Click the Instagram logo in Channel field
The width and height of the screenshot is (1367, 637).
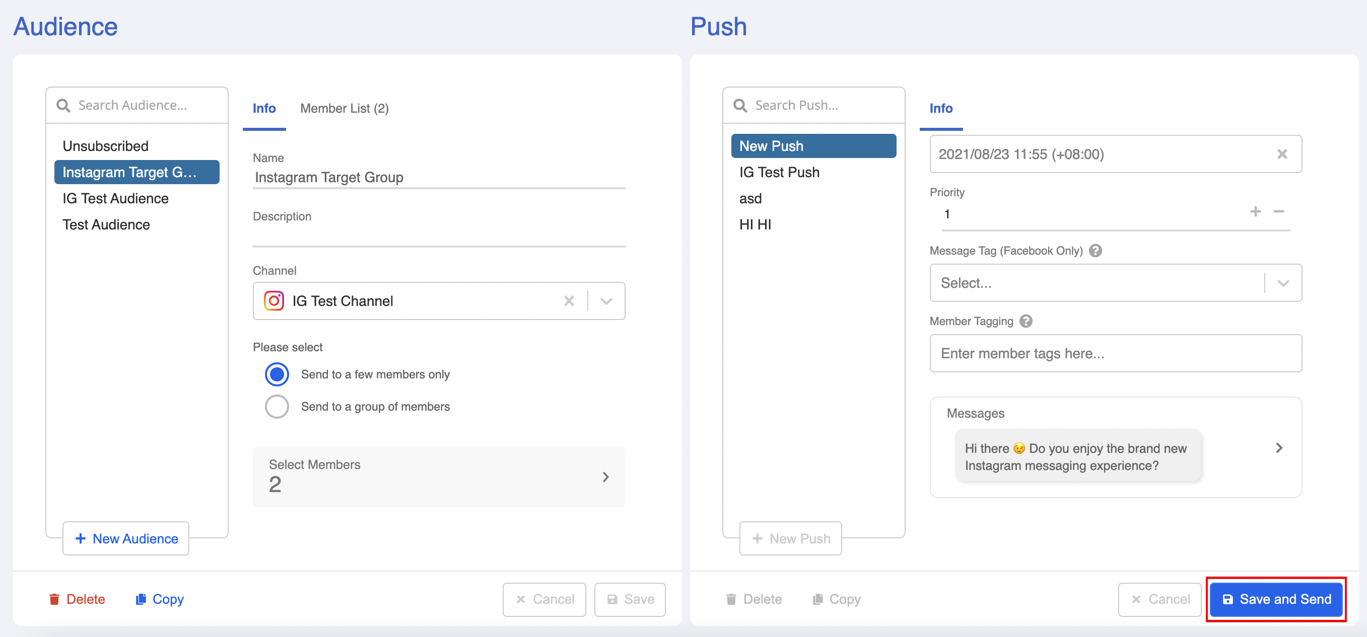(274, 301)
